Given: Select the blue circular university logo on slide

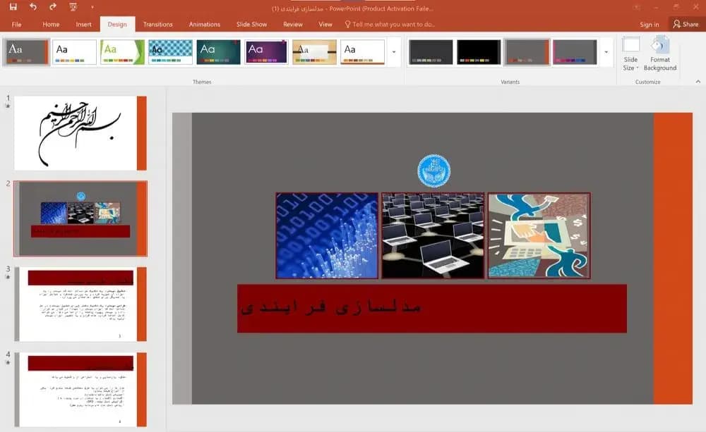Looking at the screenshot, I should (x=433, y=171).
